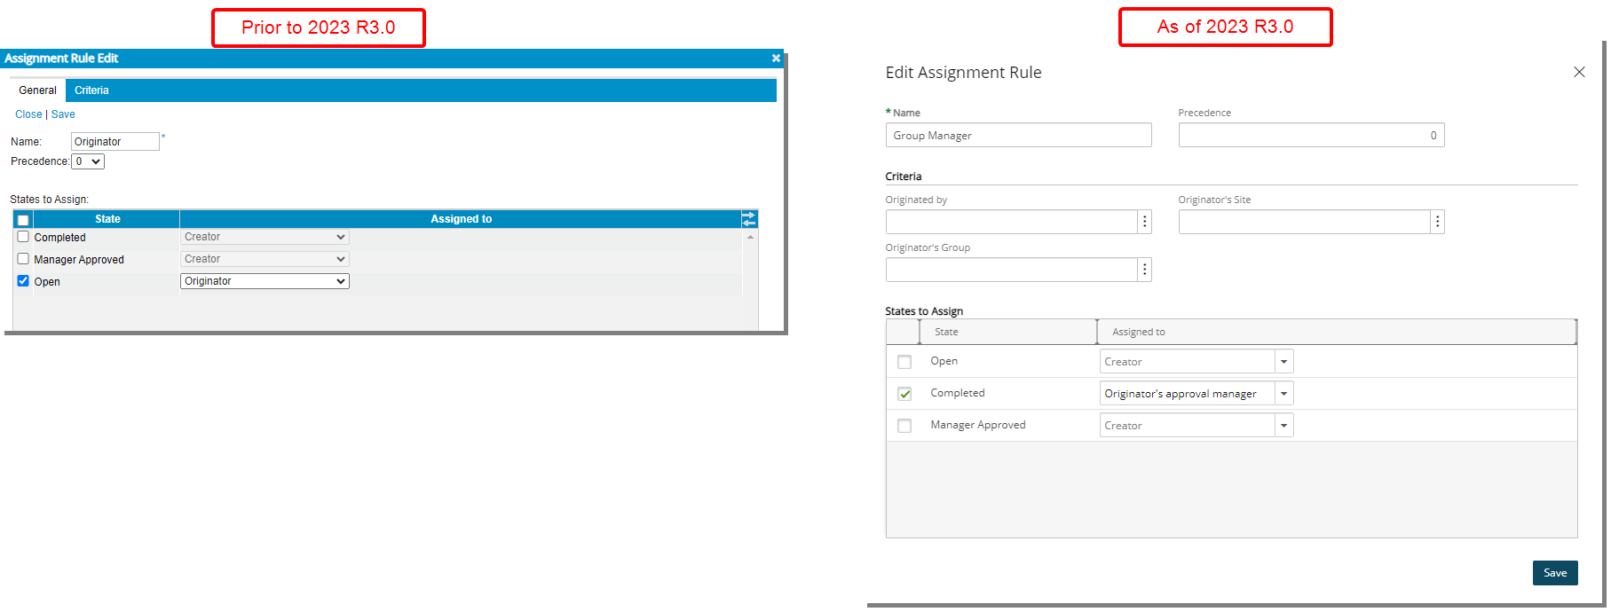Screen dimensions: 1611x612
Task: Open the Originator's Group lookup menu icon
Action: (1145, 270)
